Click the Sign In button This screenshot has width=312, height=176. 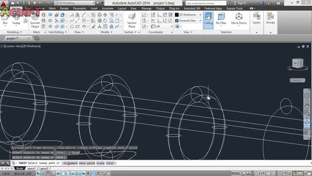pos(240,3)
